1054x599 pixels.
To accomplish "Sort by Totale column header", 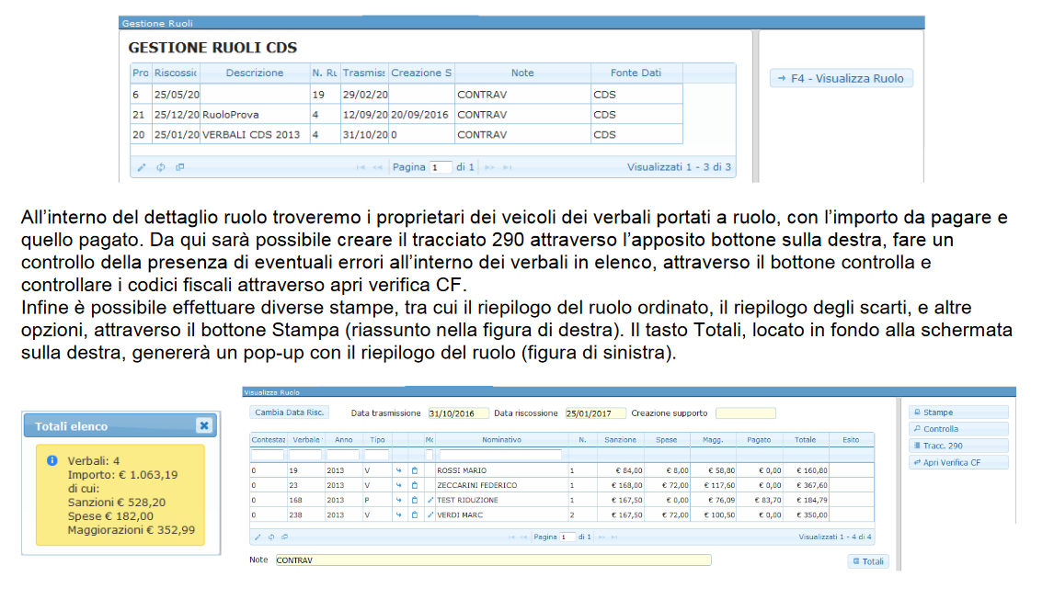I will 806,440.
